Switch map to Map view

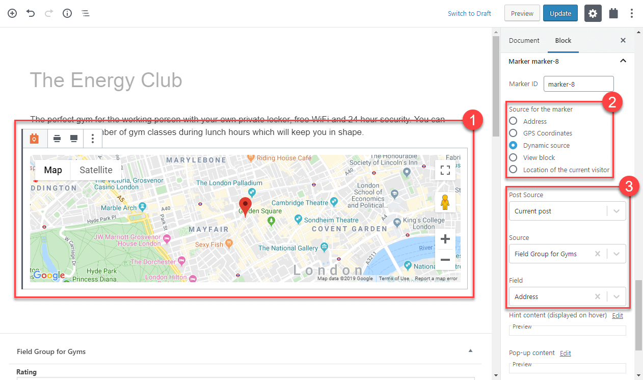click(x=53, y=170)
